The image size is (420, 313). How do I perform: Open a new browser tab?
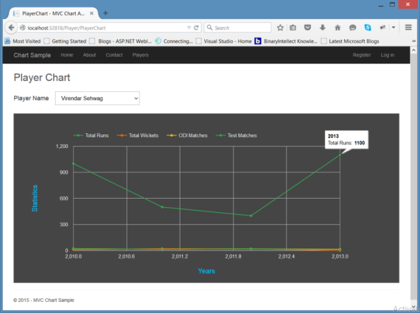tap(105, 13)
